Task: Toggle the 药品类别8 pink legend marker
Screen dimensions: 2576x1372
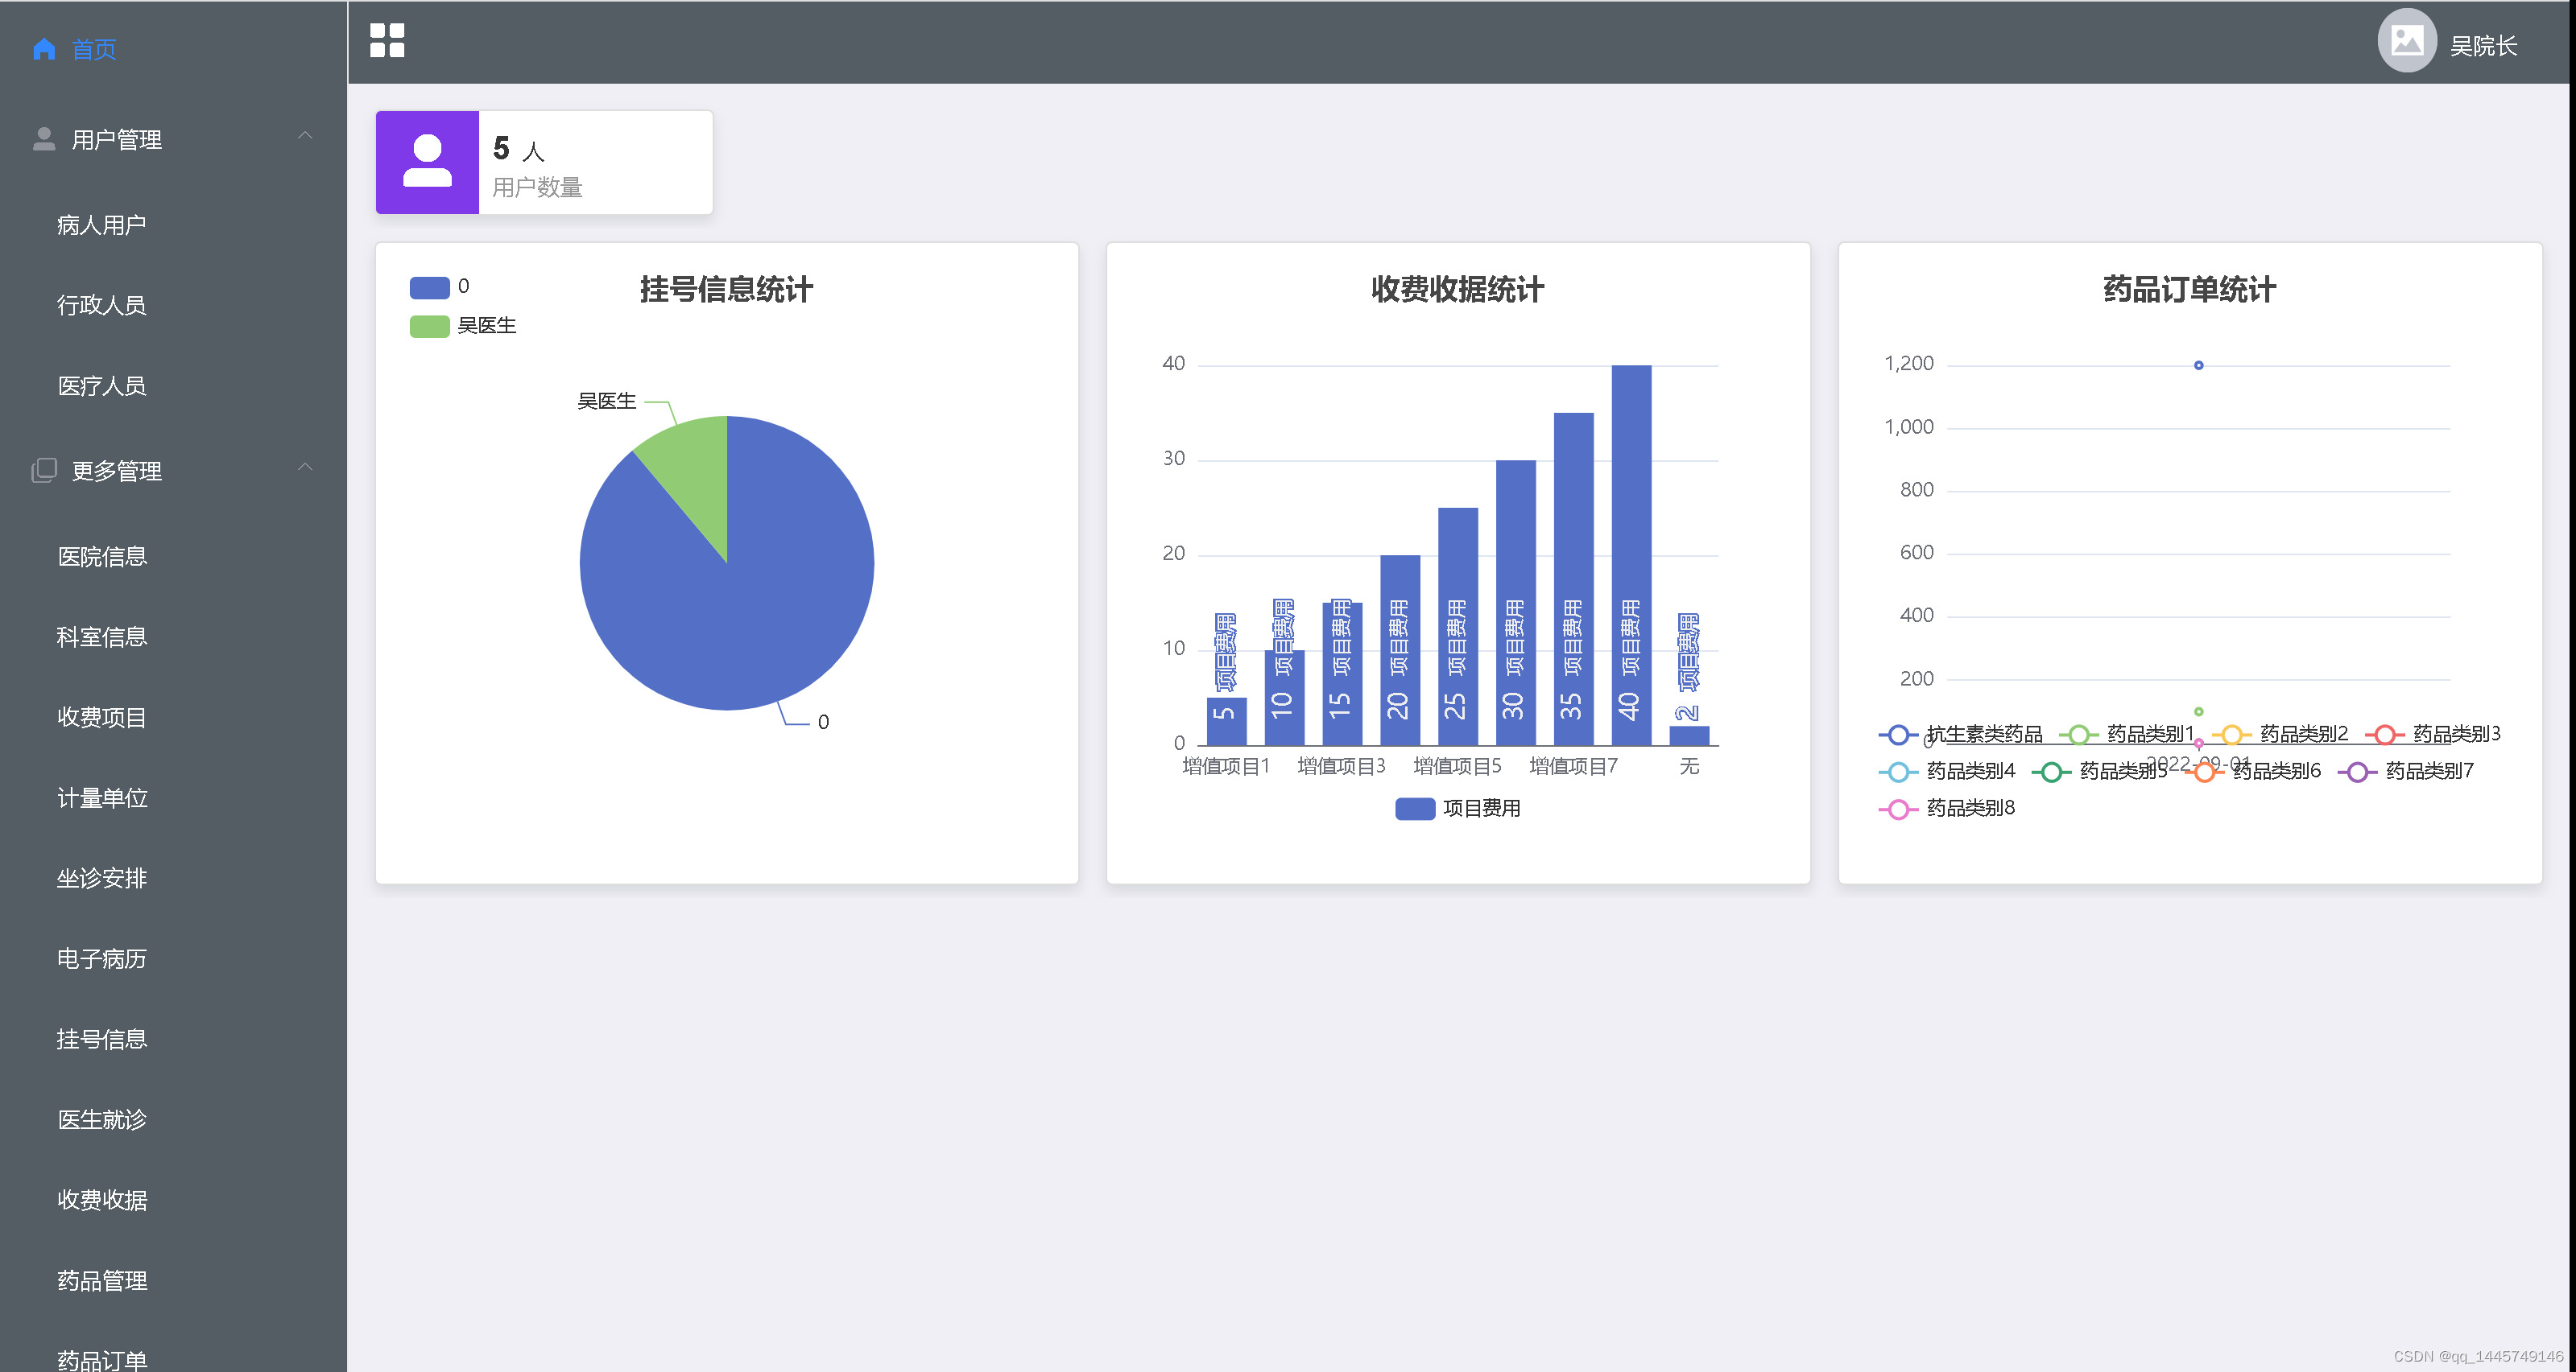Action: tap(1897, 809)
